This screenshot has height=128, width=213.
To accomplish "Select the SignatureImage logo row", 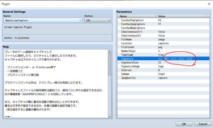I will point(163,66).
